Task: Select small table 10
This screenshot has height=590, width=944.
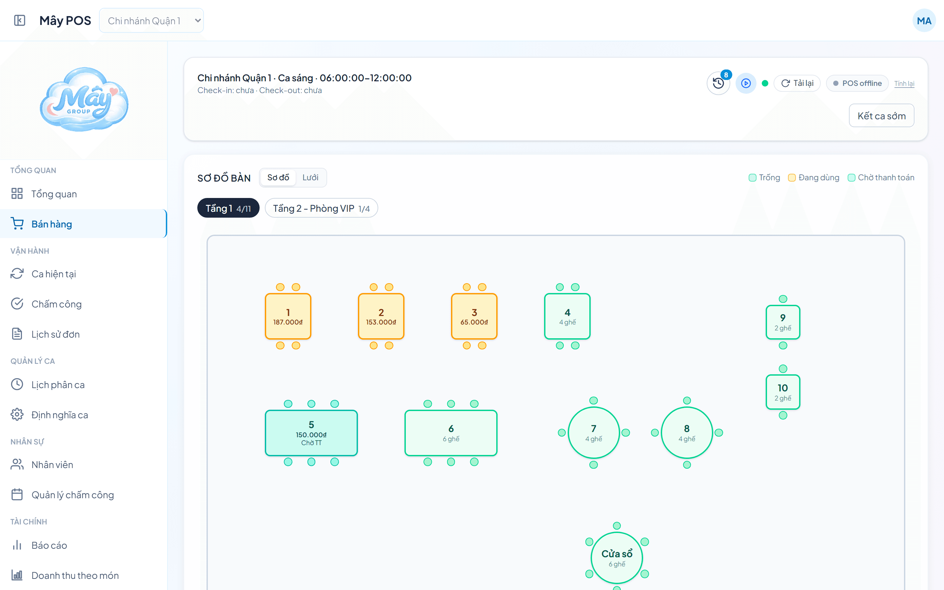Action: click(x=782, y=392)
